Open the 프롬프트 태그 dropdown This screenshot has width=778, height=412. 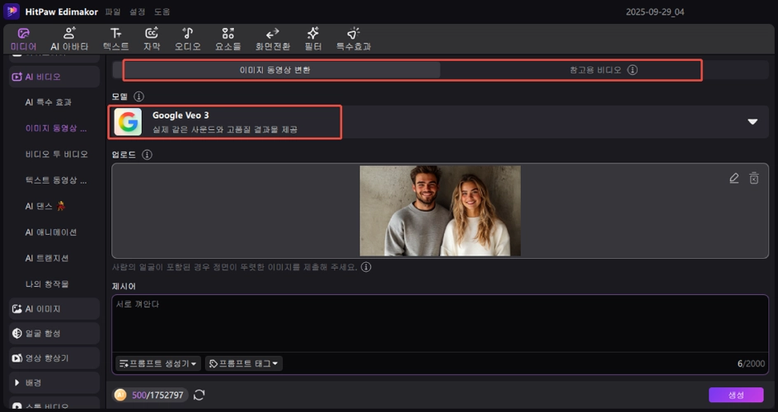243,363
